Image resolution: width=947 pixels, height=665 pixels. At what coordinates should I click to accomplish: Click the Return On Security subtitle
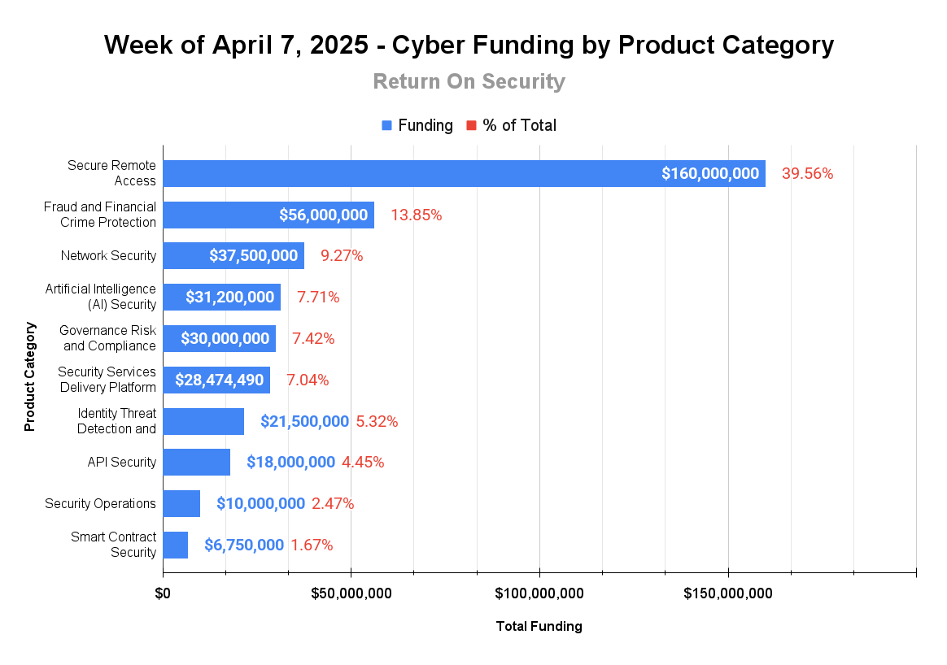pos(469,81)
